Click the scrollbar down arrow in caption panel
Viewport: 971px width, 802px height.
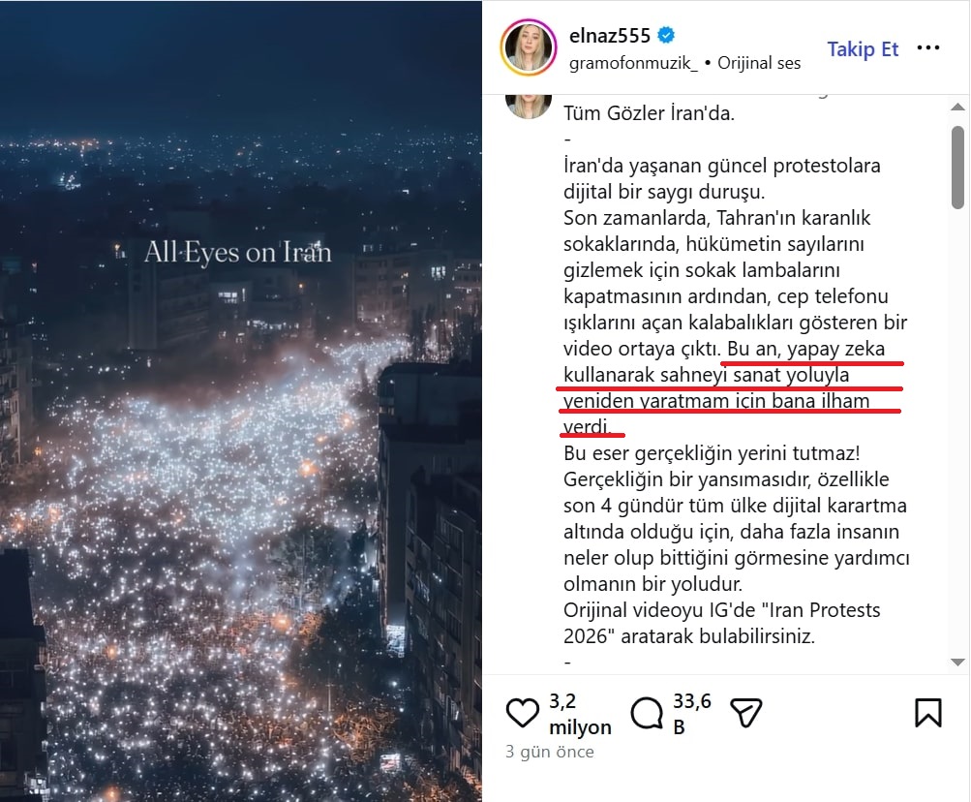click(x=957, y=662)
